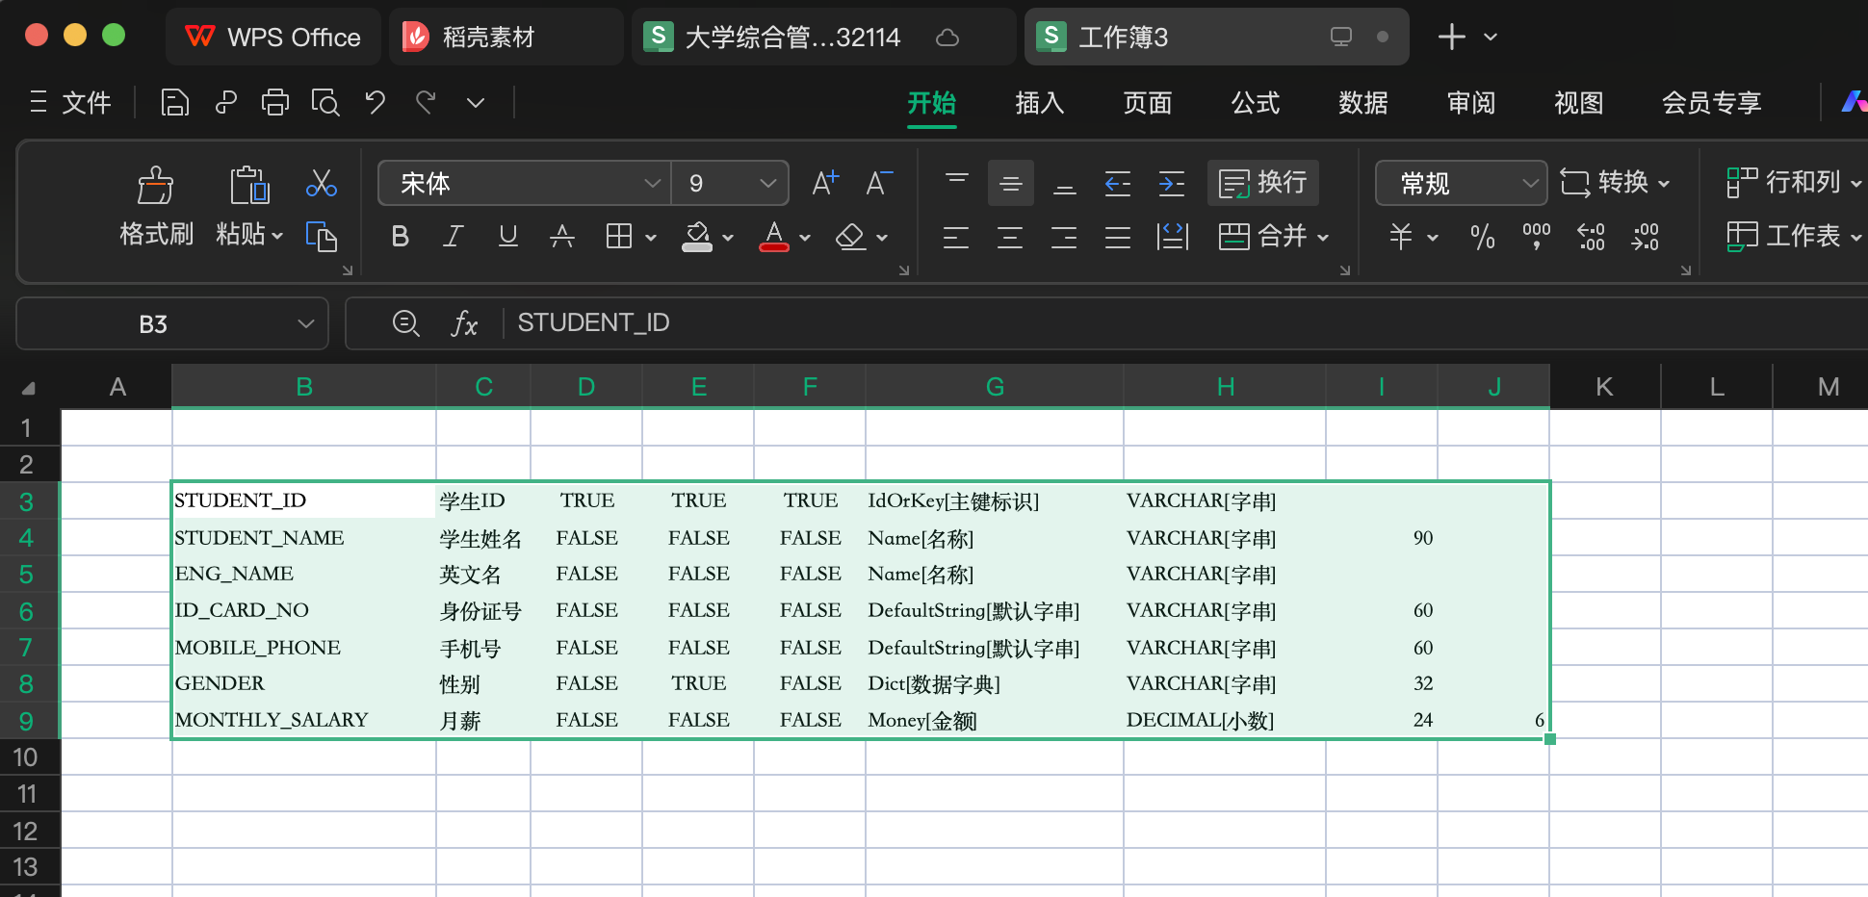
Task: Click the percent style icon
Action: (x=1483, y=236)
